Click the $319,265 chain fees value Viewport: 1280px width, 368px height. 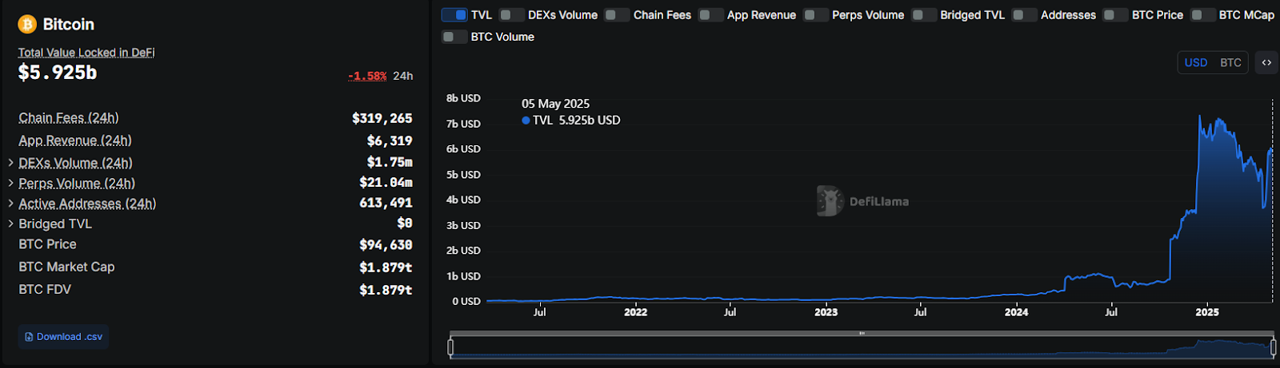pyautogui.click(x=382, y=118)
